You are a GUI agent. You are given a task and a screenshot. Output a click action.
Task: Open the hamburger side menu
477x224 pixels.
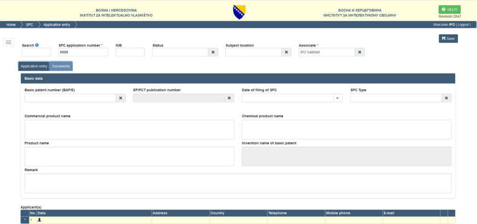point(8,42)
